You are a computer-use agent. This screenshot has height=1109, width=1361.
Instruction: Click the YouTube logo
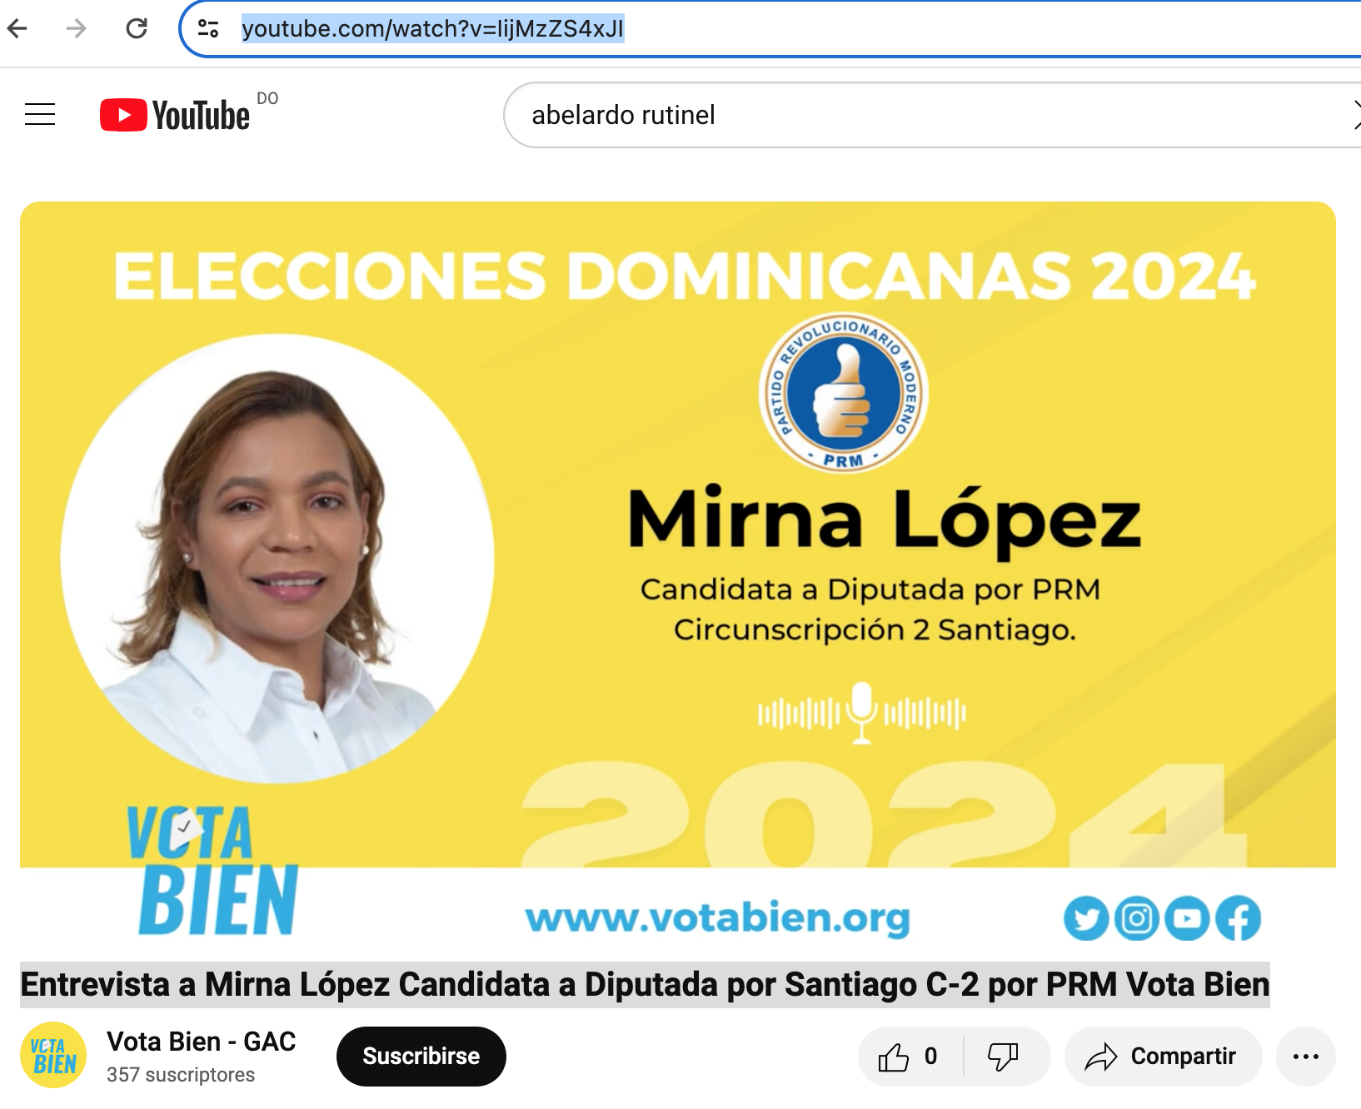pyautogui.click(x=175, y=115)
